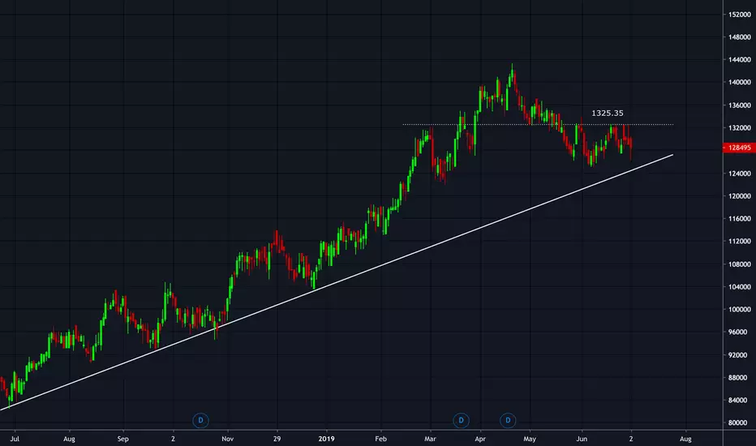This screenshot has width=756, height=446.
Task: Select the white ascending trend line
Action: (x=337, y=282)
